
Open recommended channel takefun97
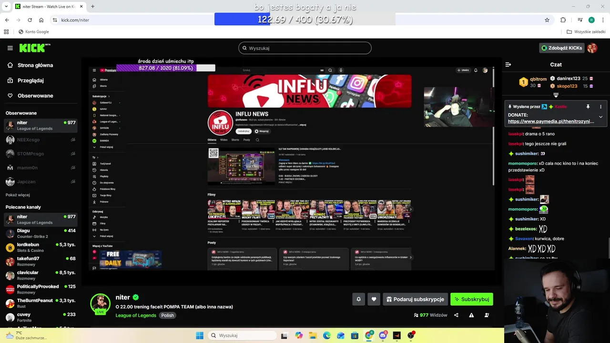tap(41, 262)
